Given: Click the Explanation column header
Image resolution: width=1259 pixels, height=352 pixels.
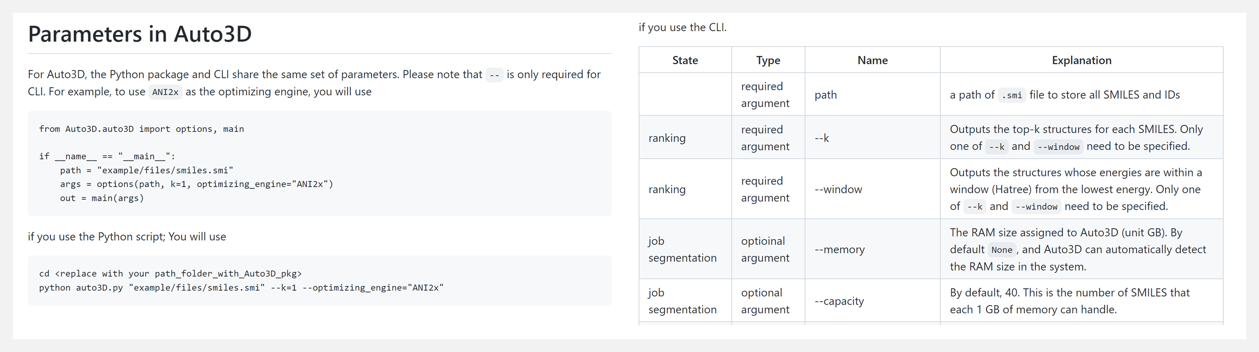Looking at the screenshot, I should tap(1082, 60).
